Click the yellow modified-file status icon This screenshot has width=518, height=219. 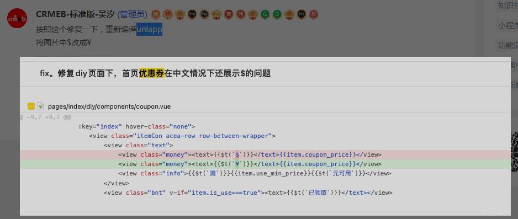click(31, 106)
